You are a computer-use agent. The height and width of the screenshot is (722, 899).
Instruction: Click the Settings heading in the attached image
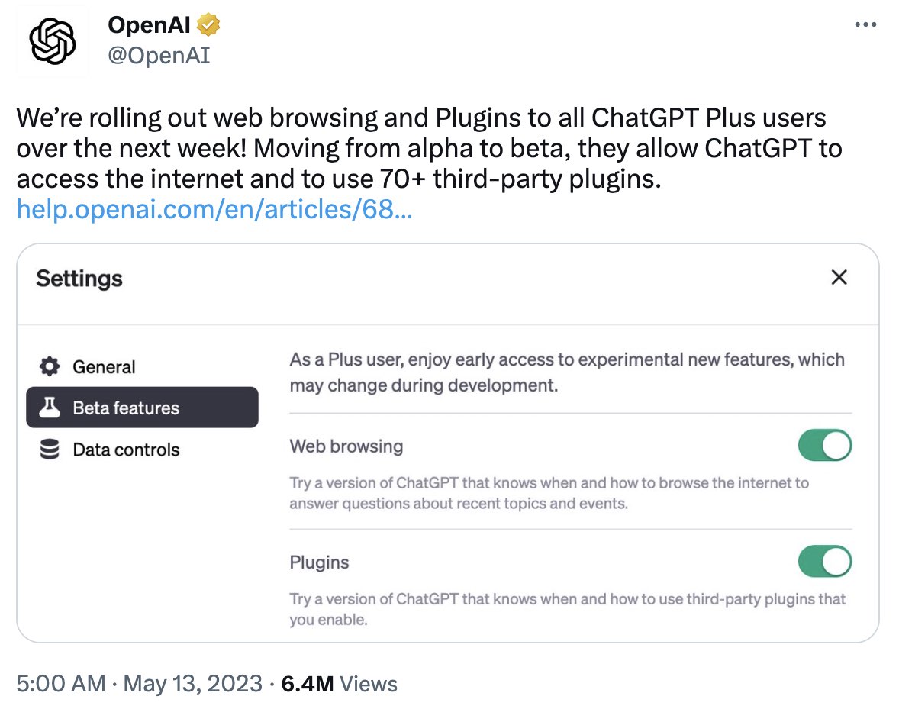(79, 278)
